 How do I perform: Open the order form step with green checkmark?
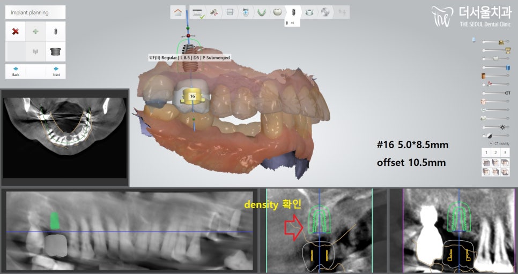[198, 12]
